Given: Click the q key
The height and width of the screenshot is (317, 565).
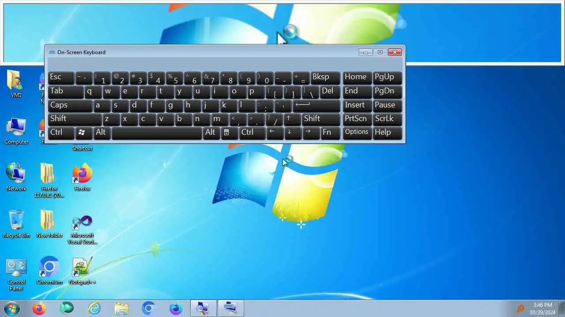Looking at the screenshot, I should (x=93, y=92).
